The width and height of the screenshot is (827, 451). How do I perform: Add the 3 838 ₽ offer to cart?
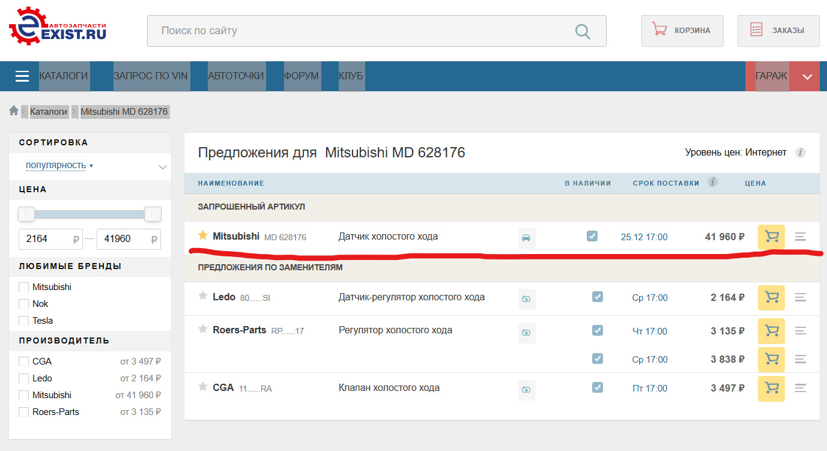(x=772, y=359)
